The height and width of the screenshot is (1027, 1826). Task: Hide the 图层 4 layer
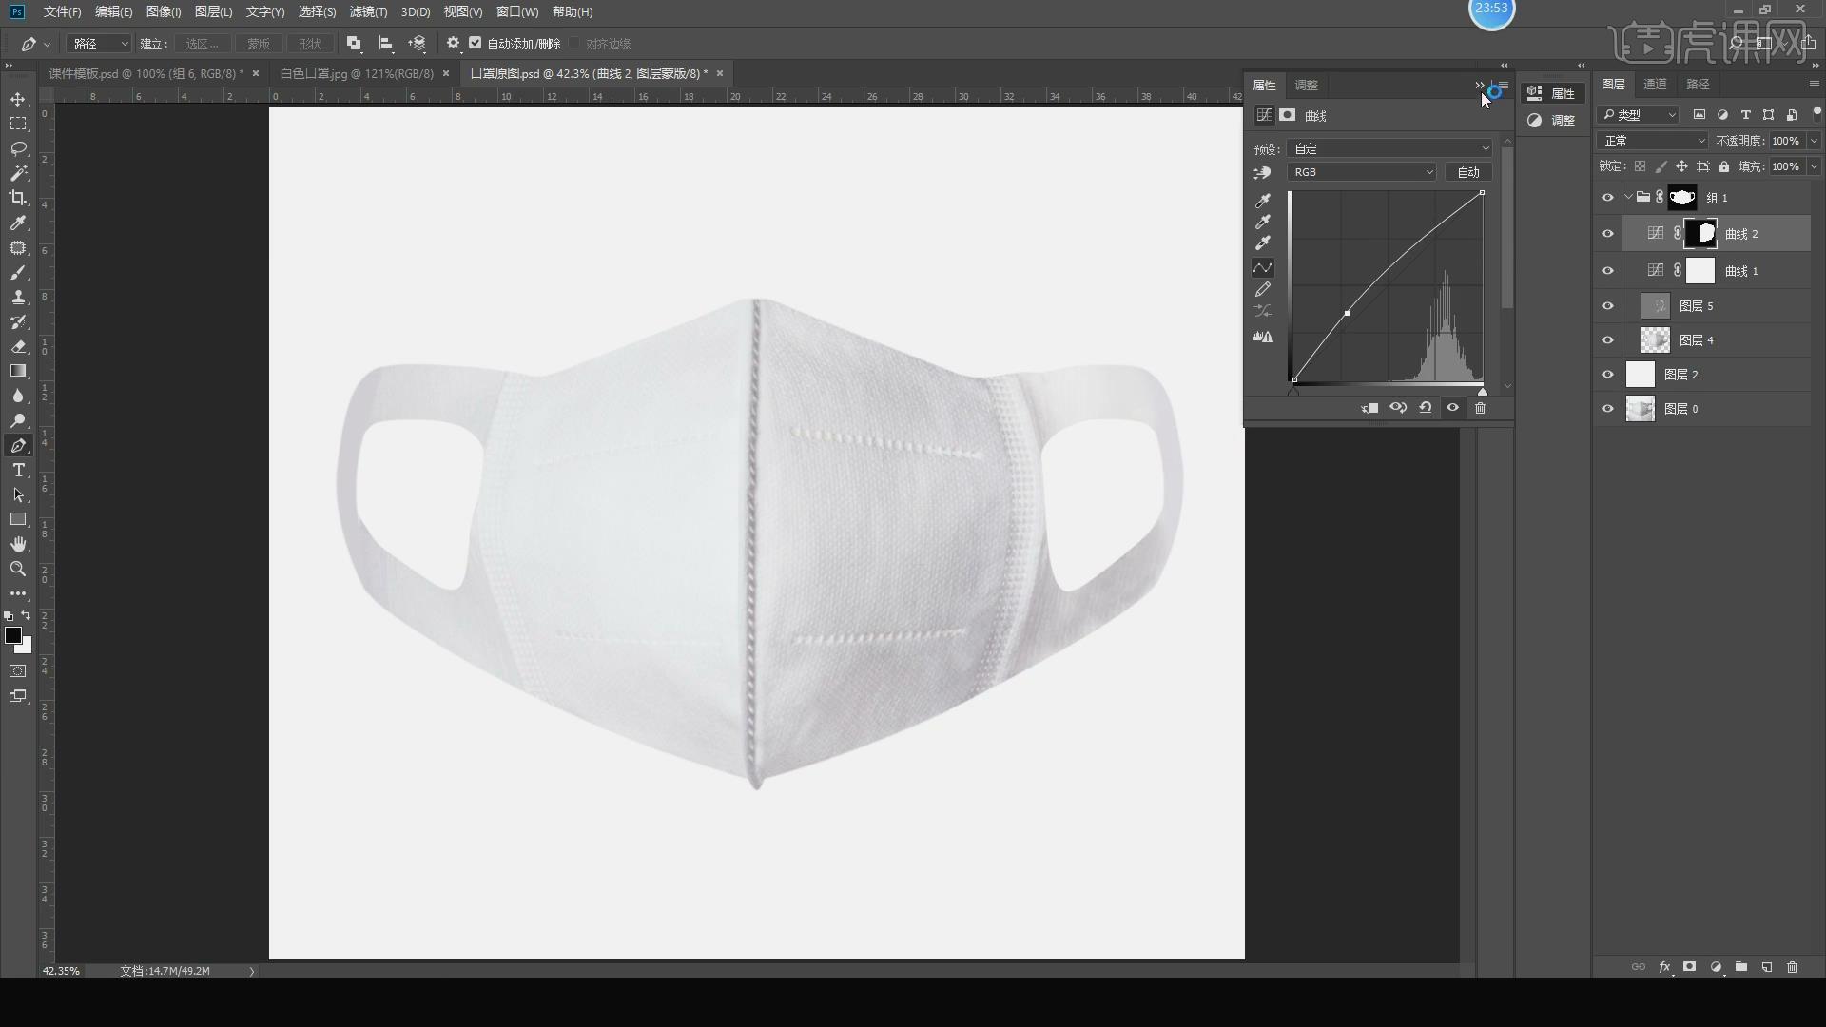[1608, 340]
